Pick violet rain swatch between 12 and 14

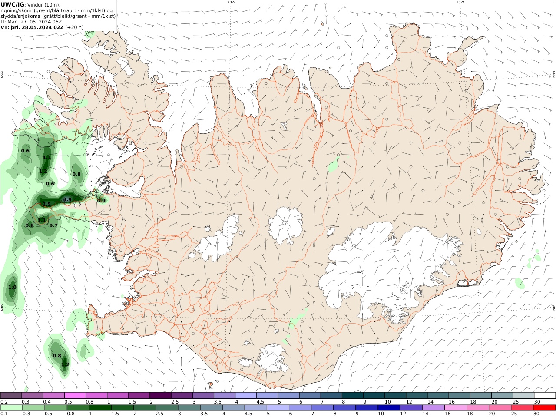[x=410, y=407]
